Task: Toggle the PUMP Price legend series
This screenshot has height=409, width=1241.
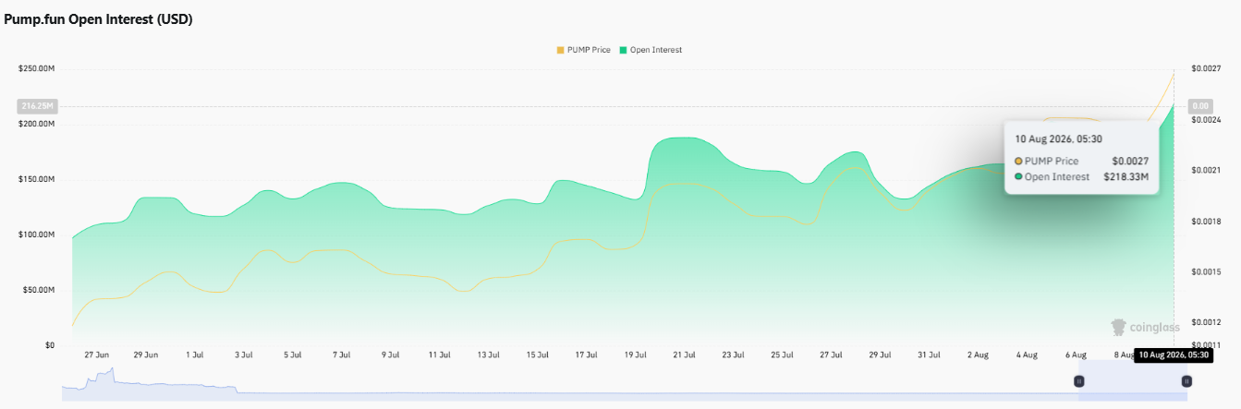Action: (x=582, y=50)
